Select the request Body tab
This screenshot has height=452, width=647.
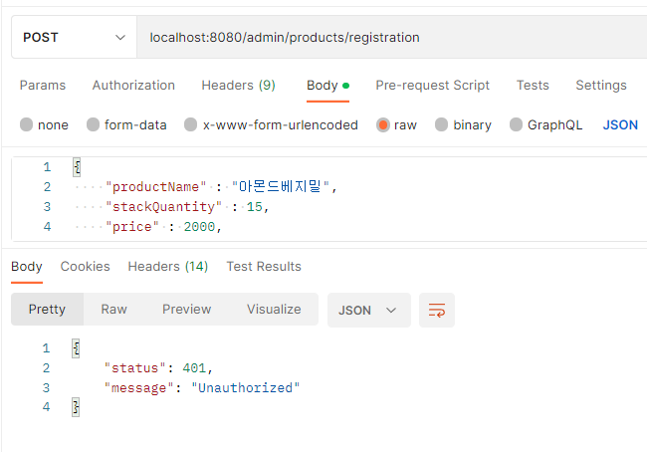click(x=328, y=86)
